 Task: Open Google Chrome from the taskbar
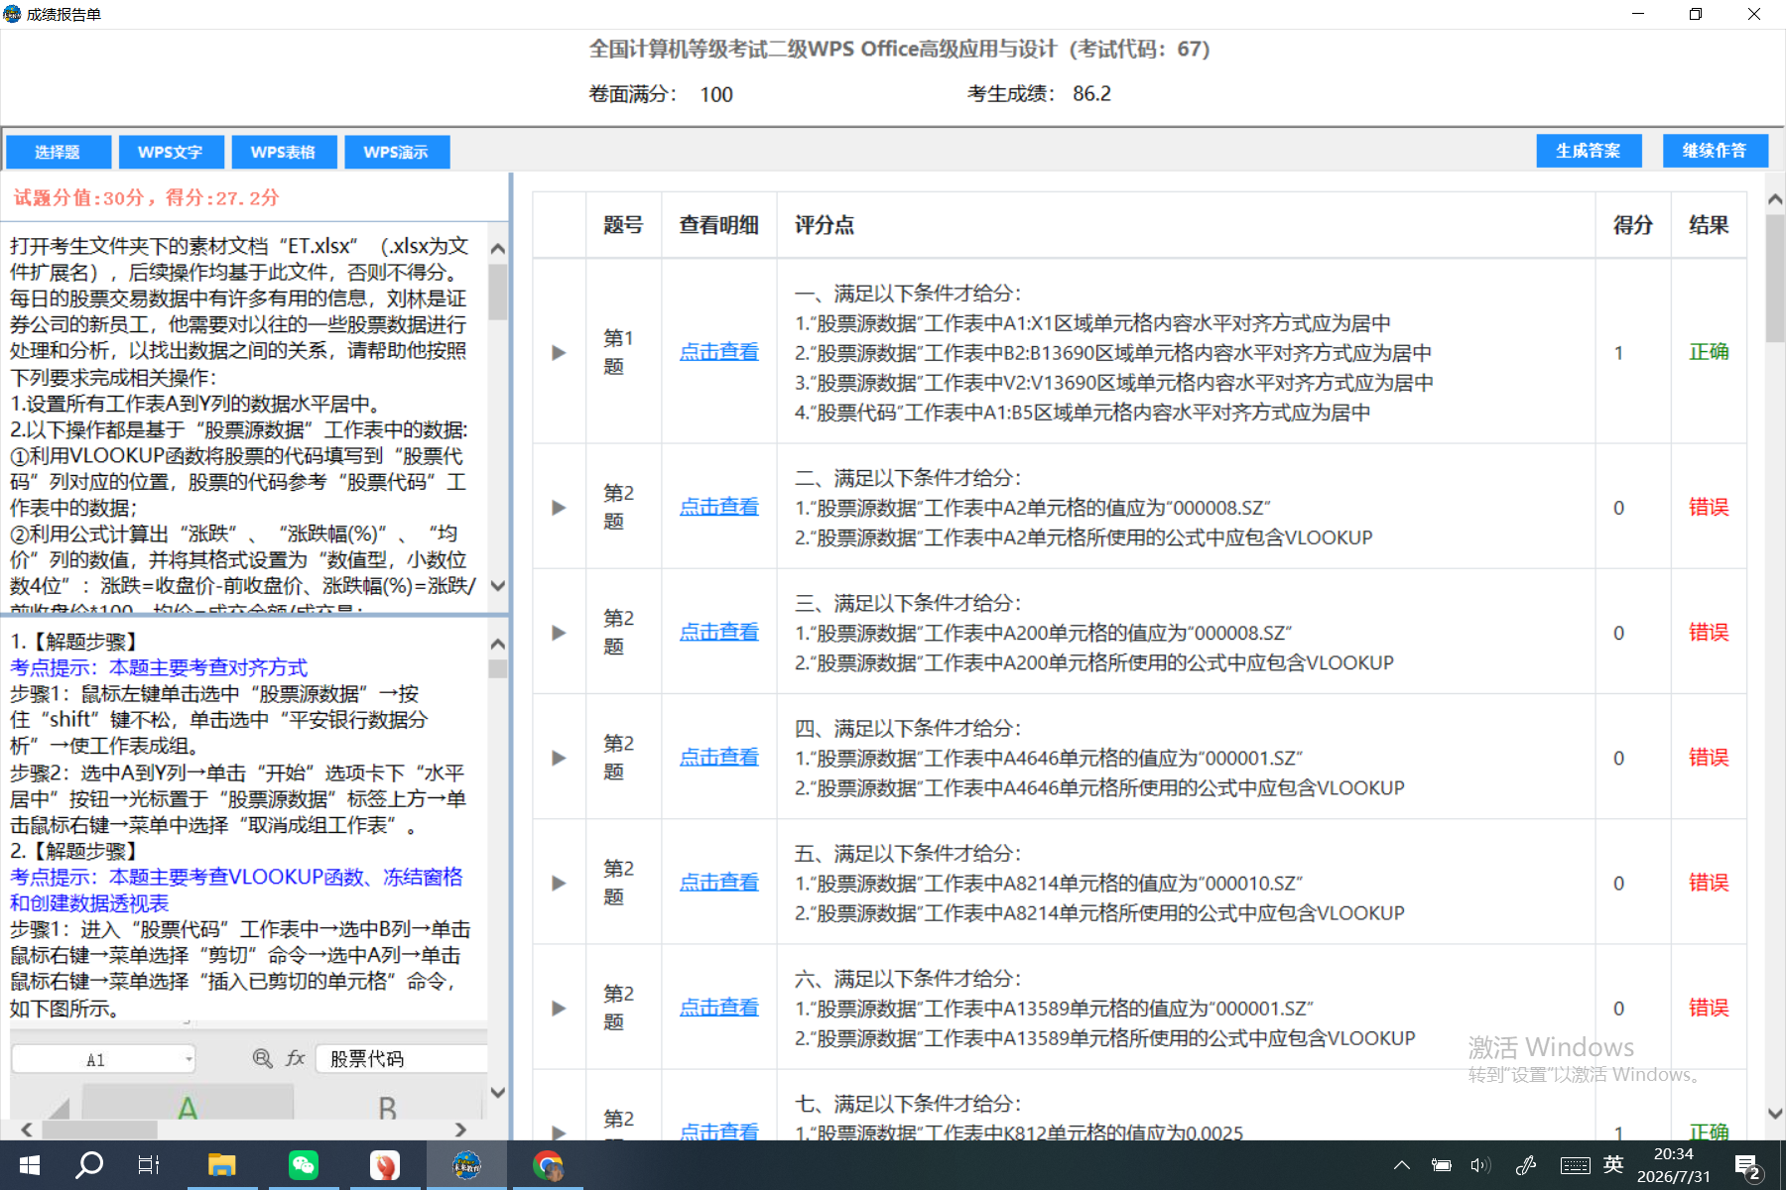click(548, 1165)
